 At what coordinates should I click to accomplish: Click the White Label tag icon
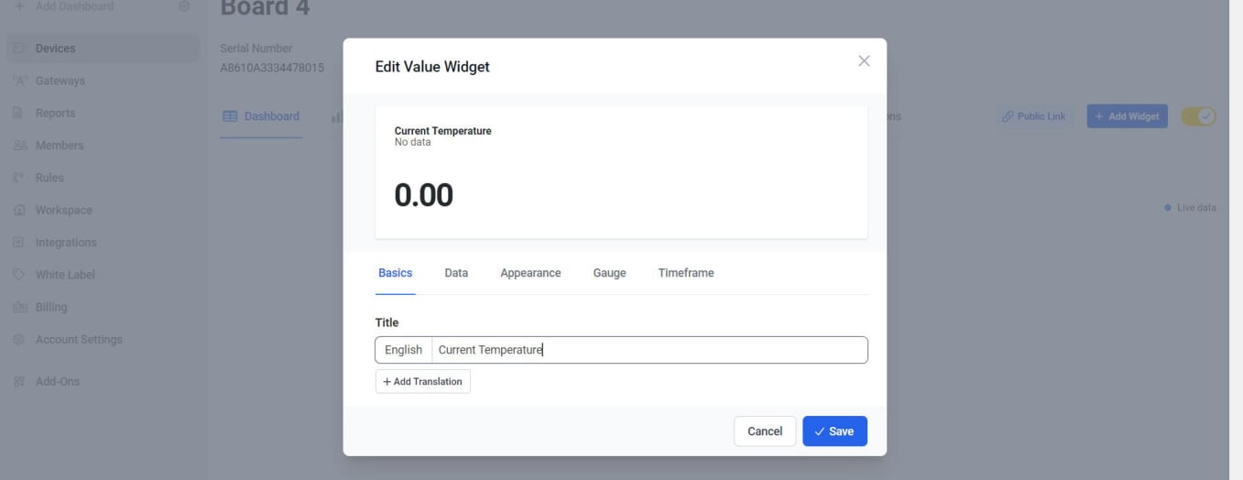click(x=17, y=275)
